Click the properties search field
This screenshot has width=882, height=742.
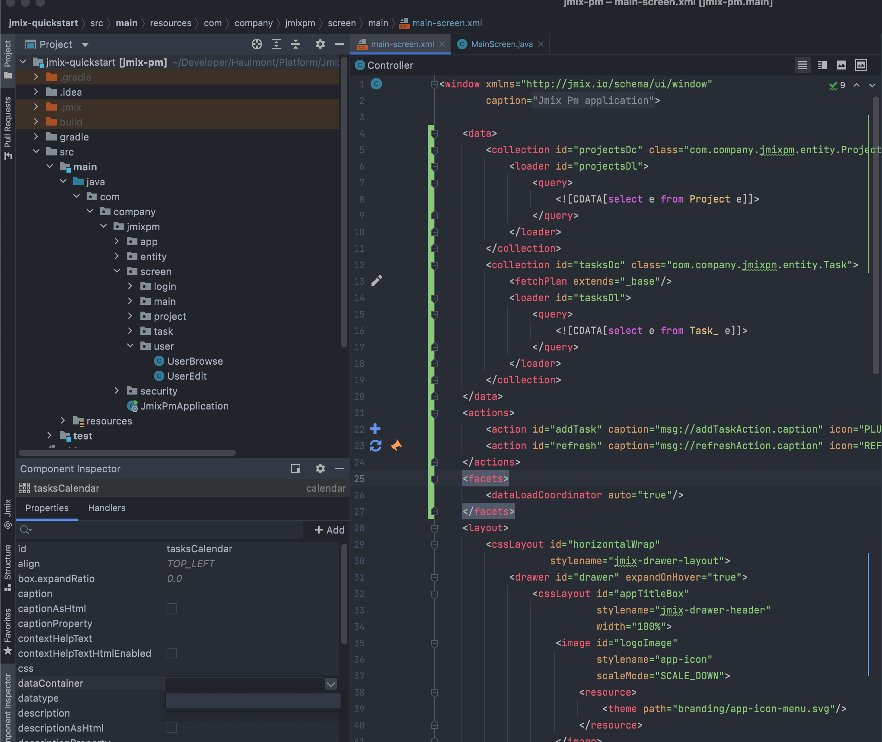pyautogui.click(x=105, y=529)
